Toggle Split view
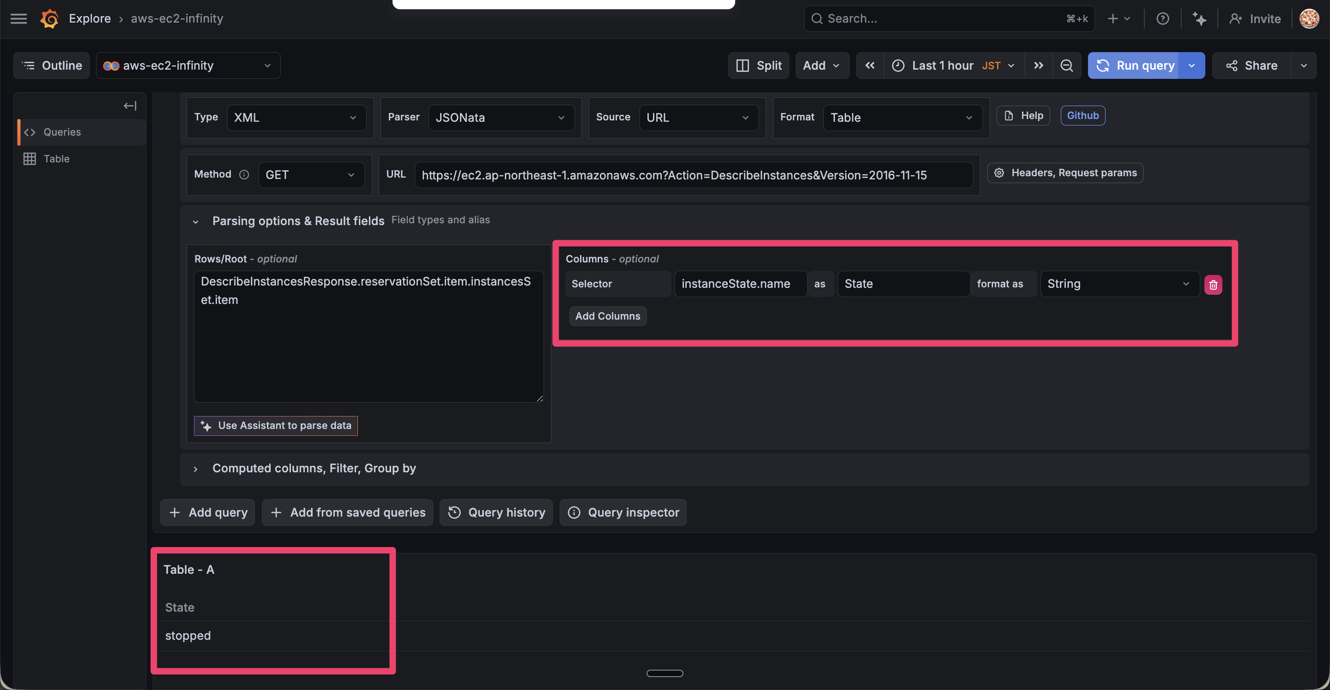The width and height of the screenshot is (1330, 690). [x=758, y=65]
